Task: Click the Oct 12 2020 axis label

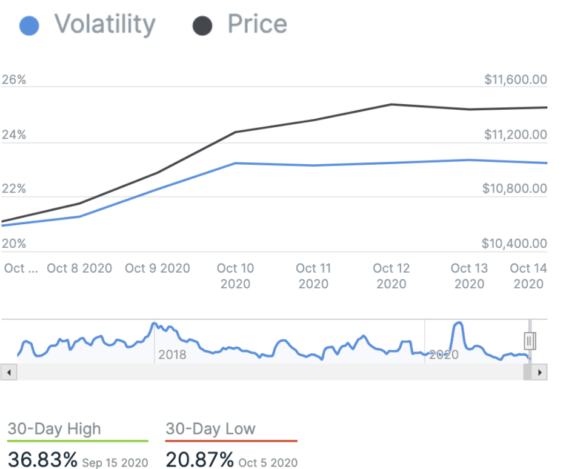Action: (x=391, y=276)
